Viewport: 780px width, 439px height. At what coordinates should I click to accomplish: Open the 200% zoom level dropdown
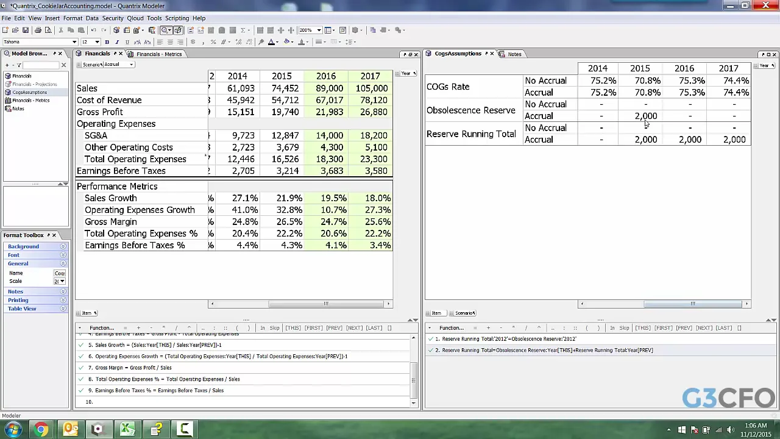pos(318,30)
